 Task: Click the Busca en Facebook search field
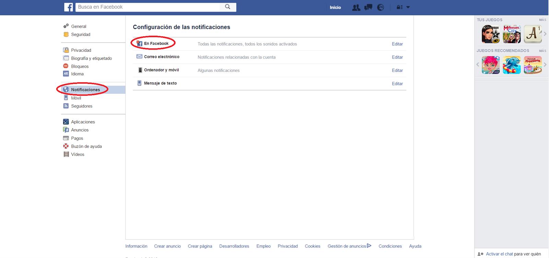point(148,7)
